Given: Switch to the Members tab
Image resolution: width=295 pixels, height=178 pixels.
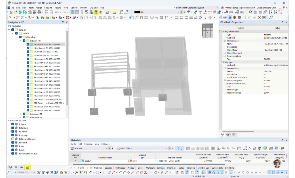Looking at the screenshot, I should [x=150, y=168].
